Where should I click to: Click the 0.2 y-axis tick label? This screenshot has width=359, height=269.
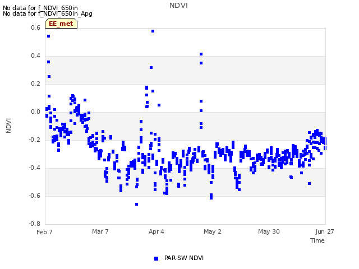click(35, 84)
